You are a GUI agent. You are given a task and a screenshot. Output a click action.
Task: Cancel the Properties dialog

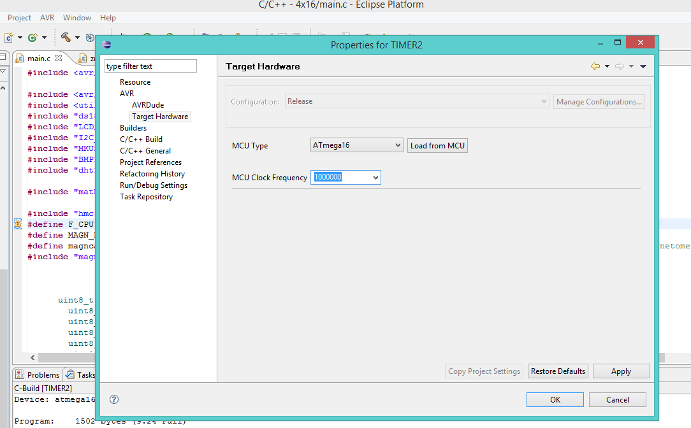pos(618,399)
